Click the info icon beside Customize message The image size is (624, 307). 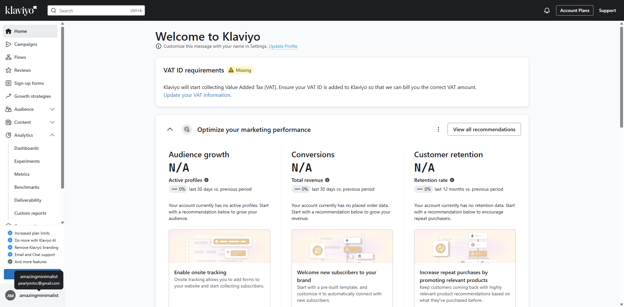coord(159,46)
